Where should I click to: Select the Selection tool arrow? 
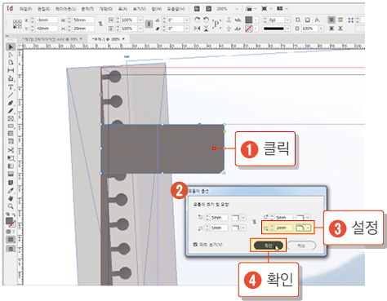(x=11, y=46)
